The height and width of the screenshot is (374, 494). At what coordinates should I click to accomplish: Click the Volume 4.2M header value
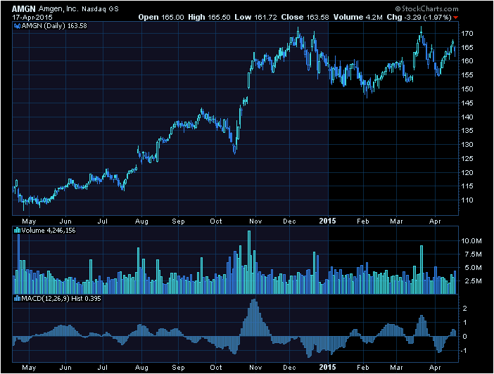pos(358,18)
